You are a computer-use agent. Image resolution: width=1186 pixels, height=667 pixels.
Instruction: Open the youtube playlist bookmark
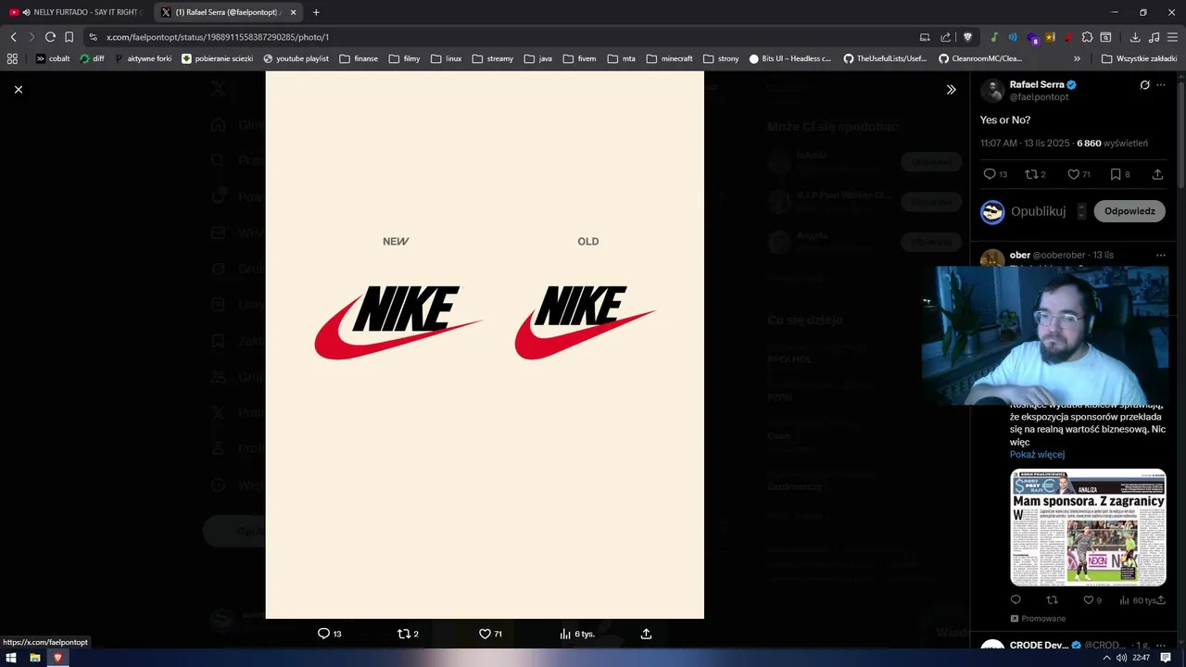[296, 58]
